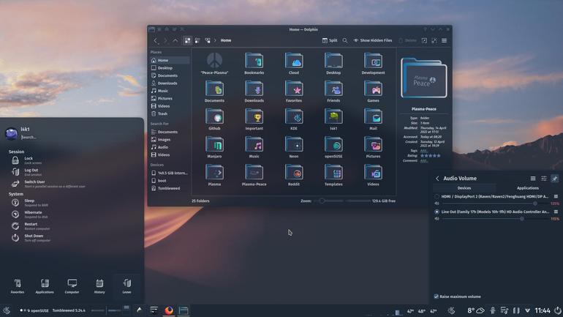Expand system tray hidden icons arrow
Screen dimensions: 563x317
pos(527,310)
